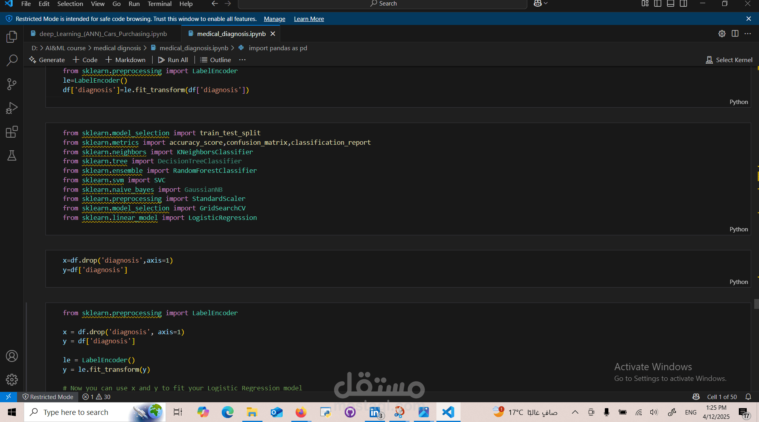The width and height of the screenshot is (759, 422).
Task: Open the Copilot dropdown chevron in title bar
Action: [546, 4]
